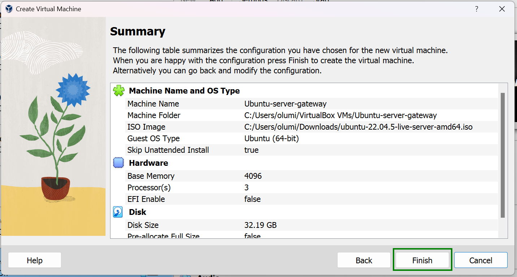Click the ISO Image row label

[x=146, y=127]
